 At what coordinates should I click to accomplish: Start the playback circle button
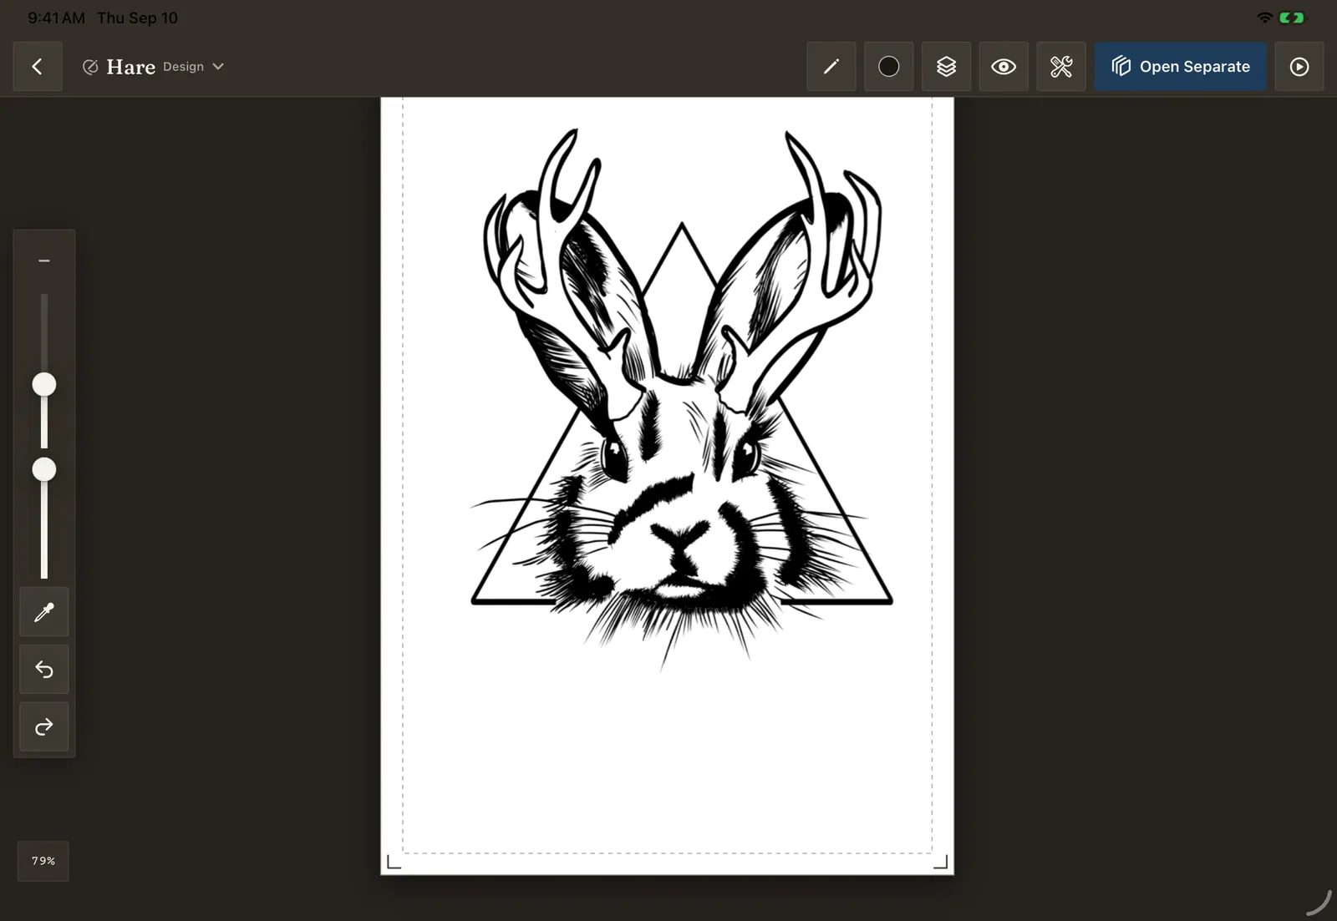(x=1299, y=67)
